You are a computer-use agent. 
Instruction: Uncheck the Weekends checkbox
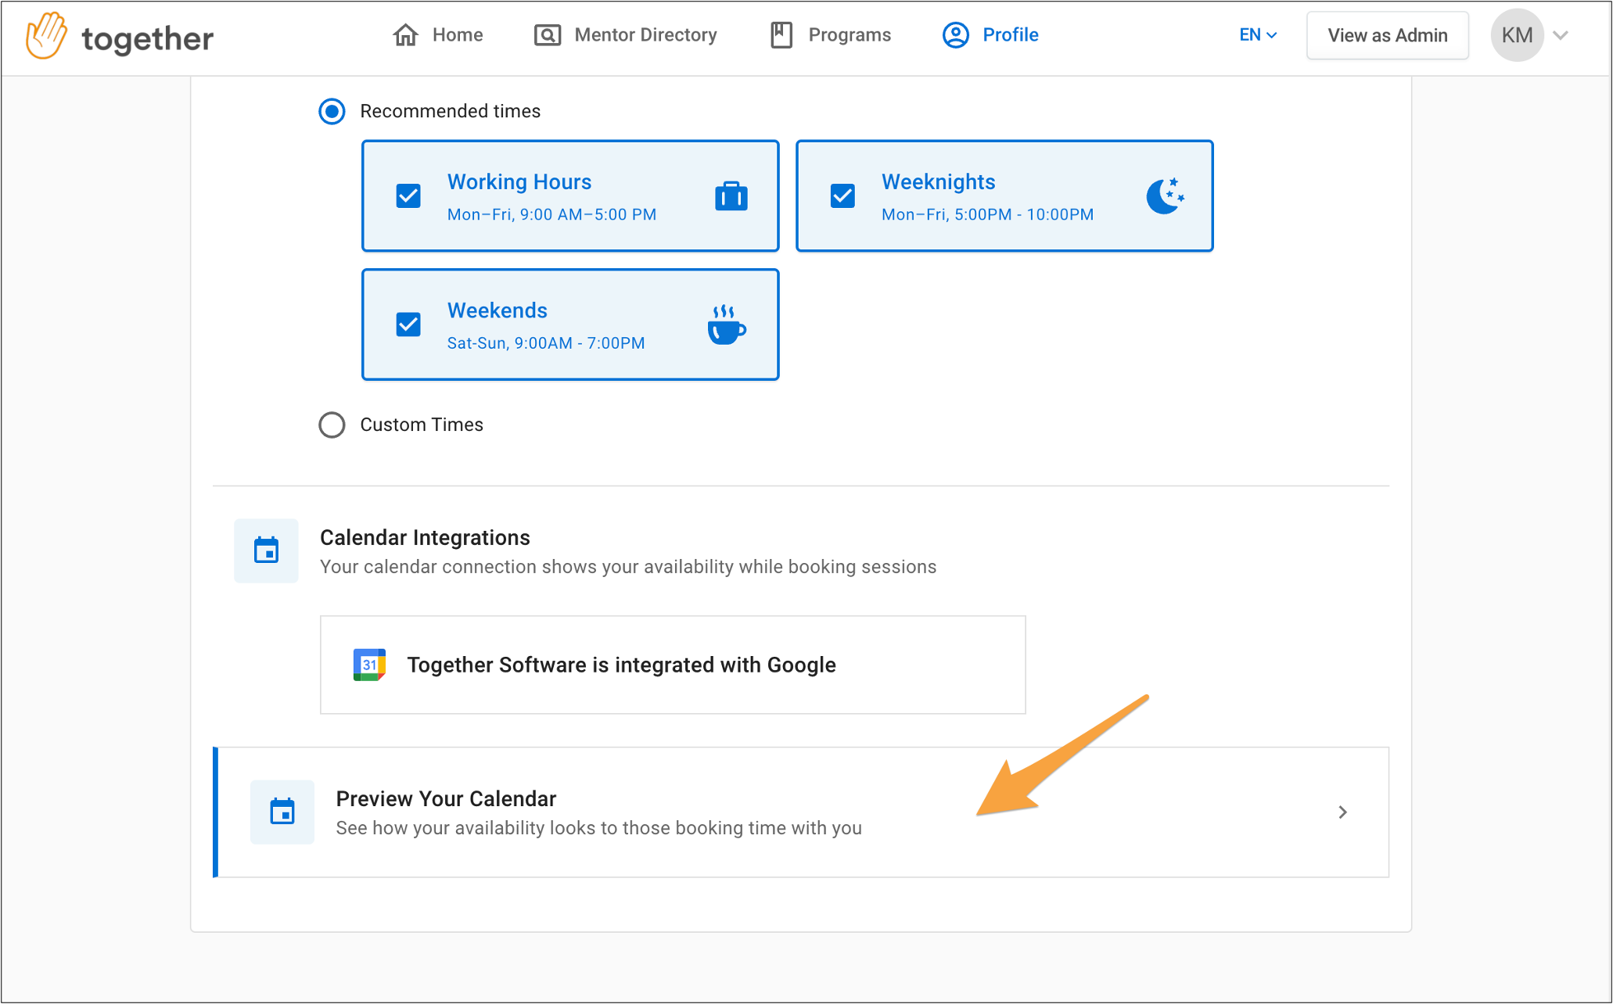tap(408, 325)
